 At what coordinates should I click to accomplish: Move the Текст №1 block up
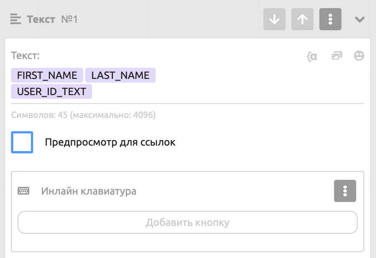[x=302, y=19]
